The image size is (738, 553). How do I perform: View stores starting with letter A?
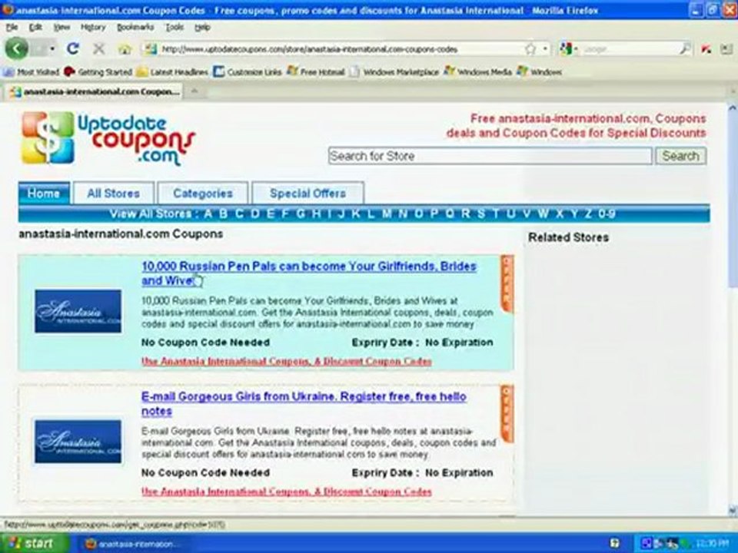208,214
